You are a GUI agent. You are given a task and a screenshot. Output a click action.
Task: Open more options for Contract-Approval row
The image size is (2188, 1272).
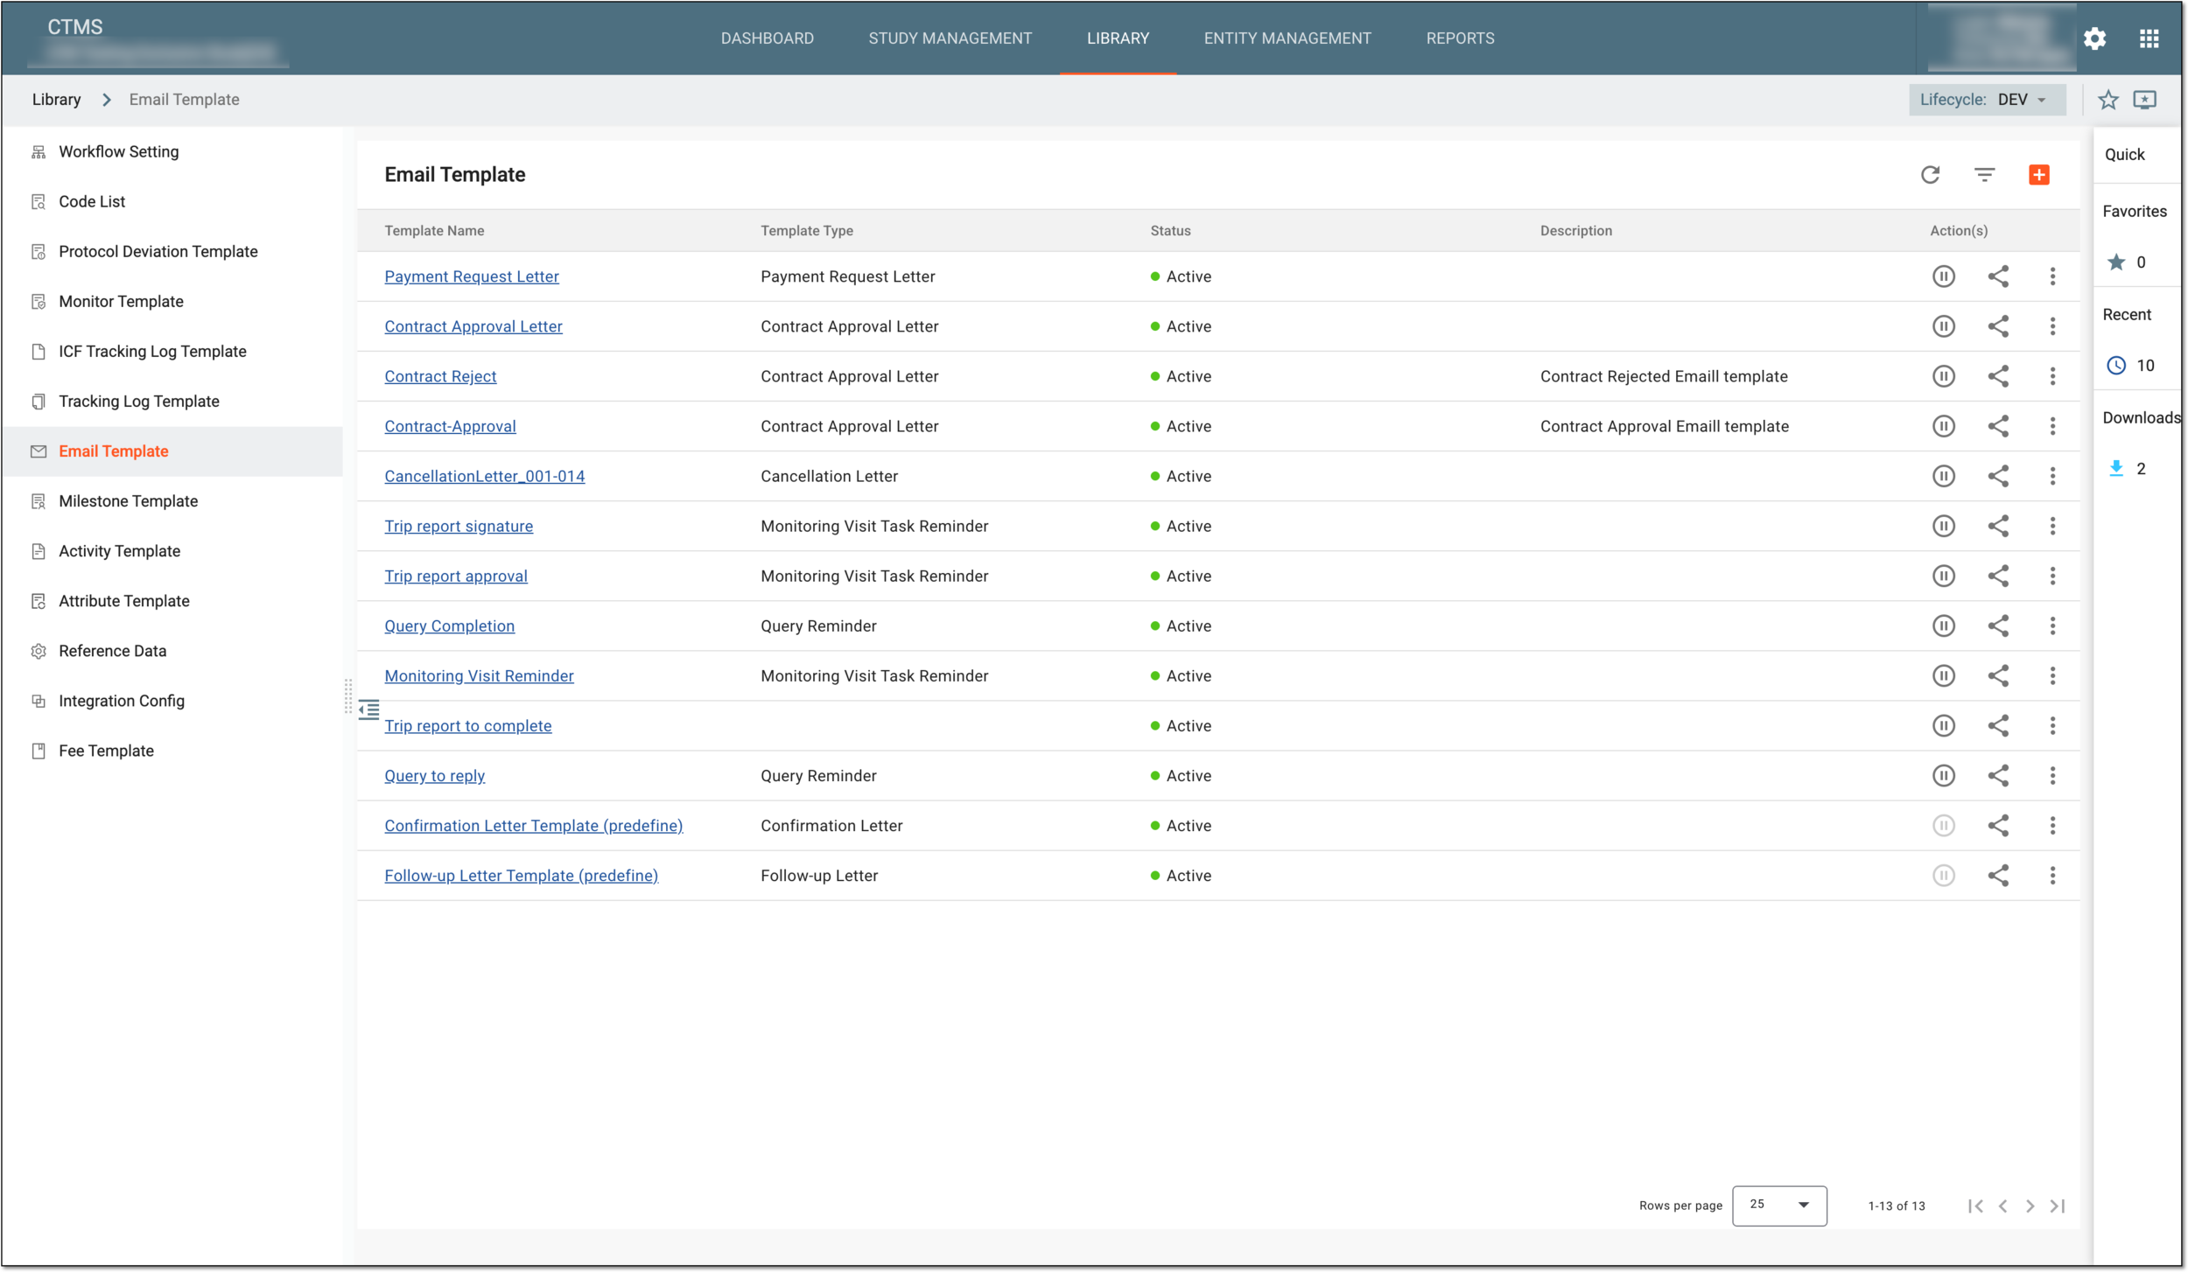click(2052, 426)
